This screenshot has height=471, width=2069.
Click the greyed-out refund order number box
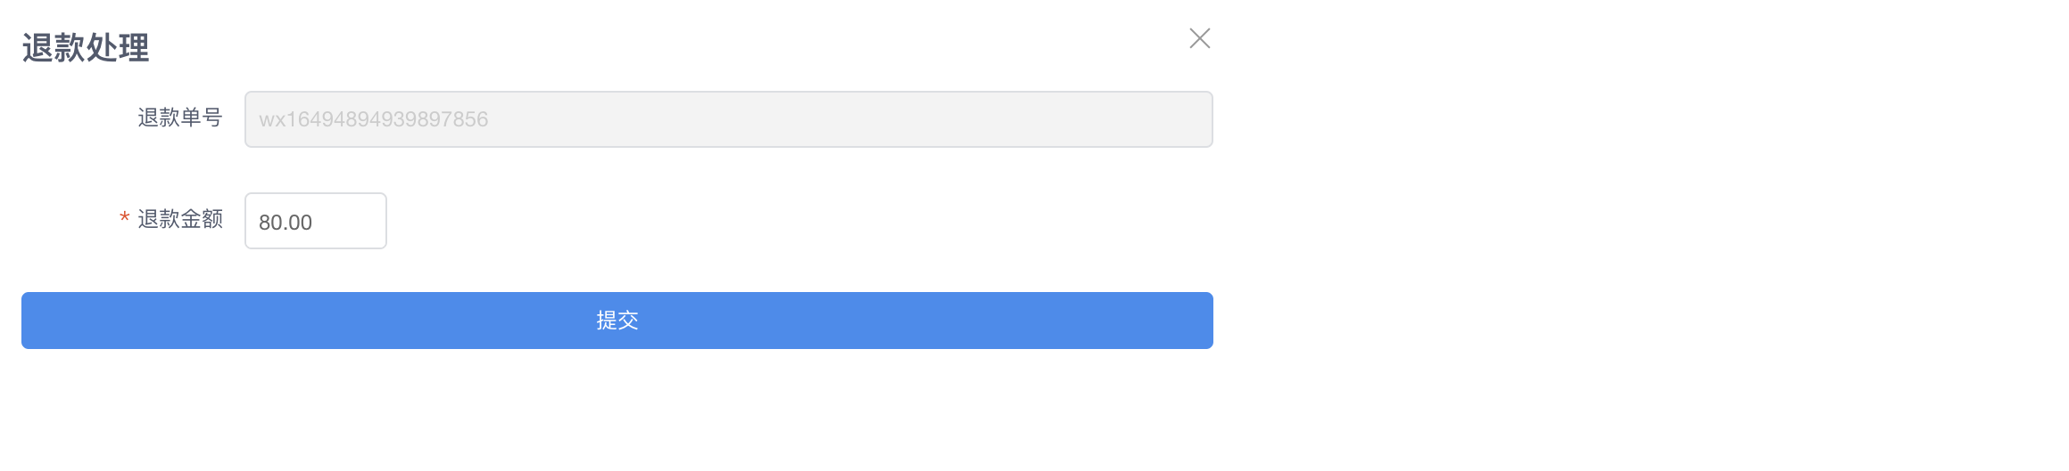729,119
